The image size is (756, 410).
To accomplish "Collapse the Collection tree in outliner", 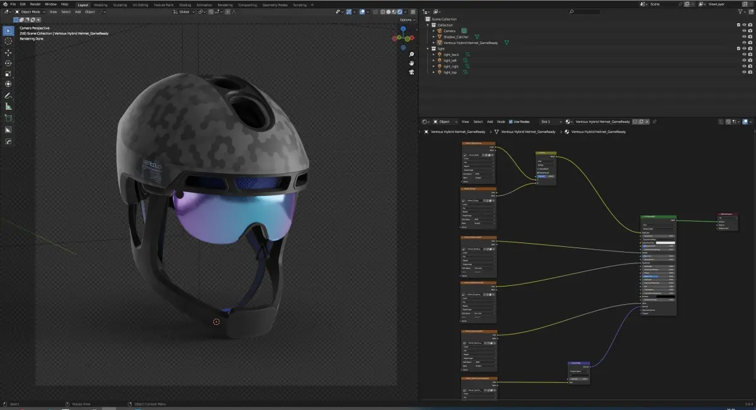I will tap(428, 25).
